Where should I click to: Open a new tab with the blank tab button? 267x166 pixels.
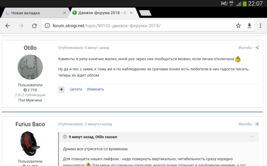click(145, 13)
